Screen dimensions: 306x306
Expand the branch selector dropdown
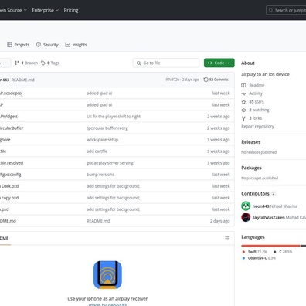pos(5,63)
